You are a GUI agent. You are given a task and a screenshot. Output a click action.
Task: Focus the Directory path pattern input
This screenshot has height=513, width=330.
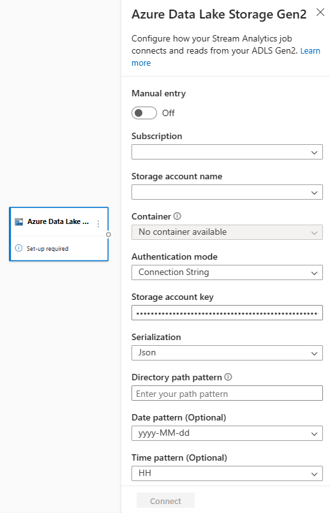click(x=227, y=393)
